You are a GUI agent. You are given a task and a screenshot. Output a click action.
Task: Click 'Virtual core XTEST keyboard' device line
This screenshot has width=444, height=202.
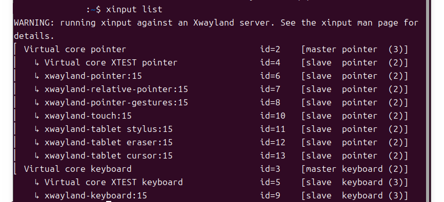tap(113, 182)
